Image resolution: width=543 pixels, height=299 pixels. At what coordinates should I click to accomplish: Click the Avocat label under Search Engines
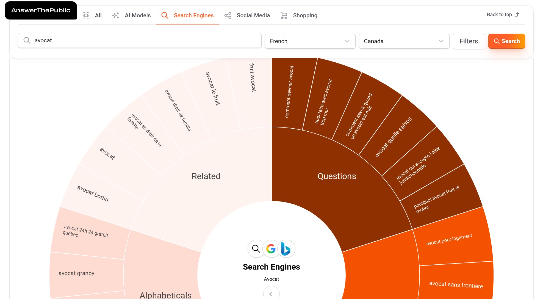click(x=271, y=279)
